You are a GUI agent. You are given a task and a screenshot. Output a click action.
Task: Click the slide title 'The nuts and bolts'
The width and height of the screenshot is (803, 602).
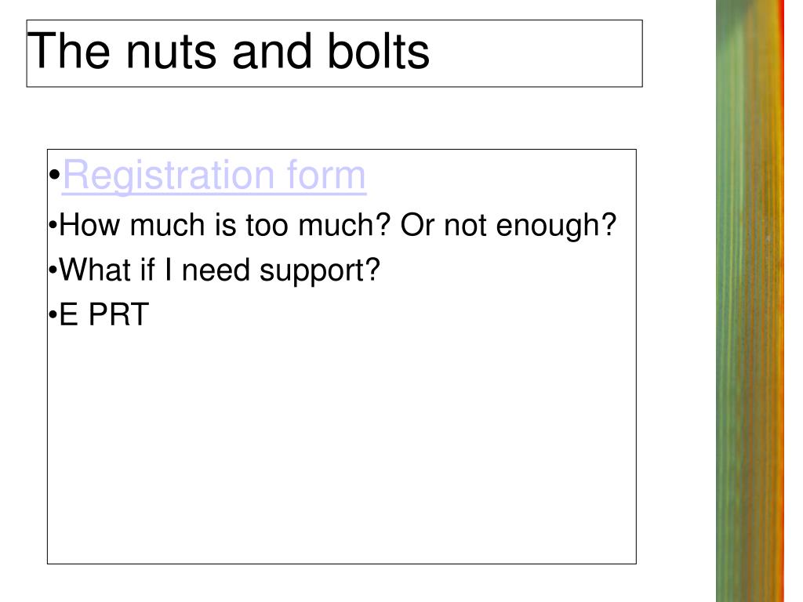[229, 53]
